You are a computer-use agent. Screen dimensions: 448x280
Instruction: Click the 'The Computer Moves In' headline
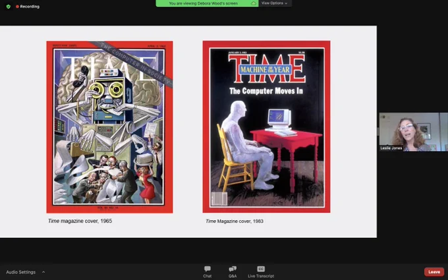click(266, 91)
